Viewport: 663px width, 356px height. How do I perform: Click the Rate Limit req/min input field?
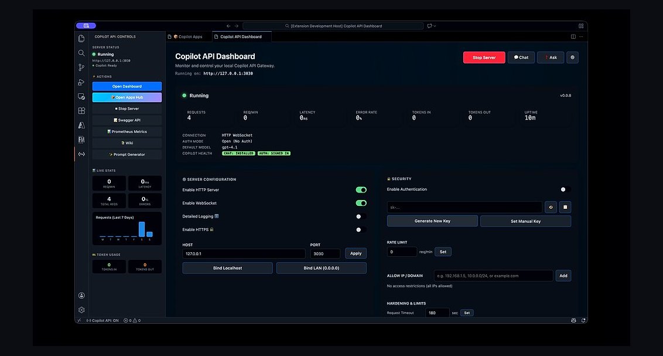click(x=402, y=252)
